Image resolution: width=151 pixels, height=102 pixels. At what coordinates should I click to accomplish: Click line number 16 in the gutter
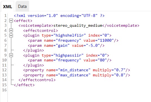point(4,90)
